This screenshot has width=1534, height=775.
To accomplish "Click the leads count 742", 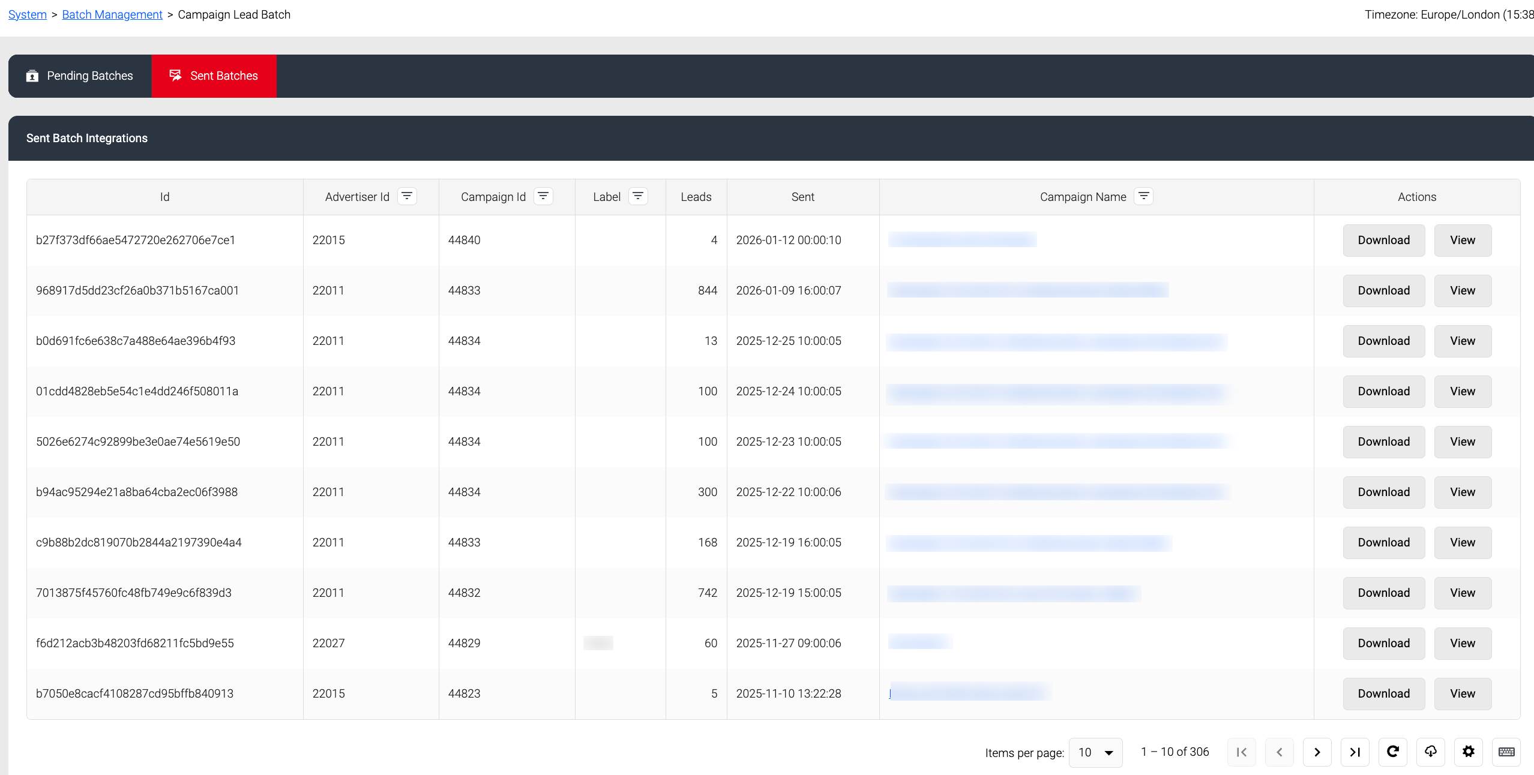I will [708, 593].
